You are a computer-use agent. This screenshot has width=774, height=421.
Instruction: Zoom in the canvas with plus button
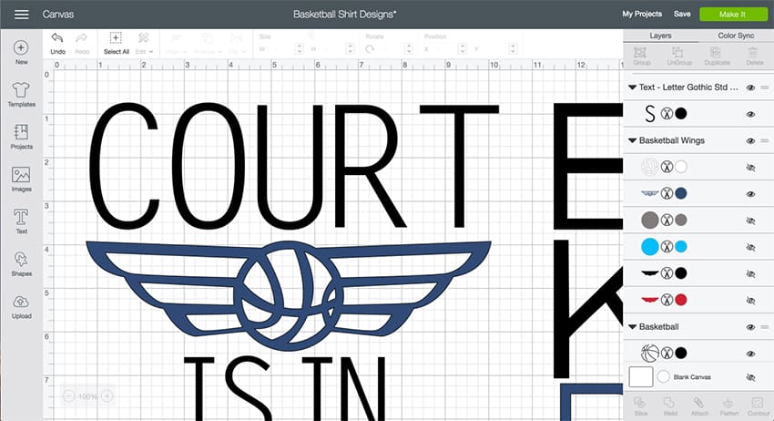[x=107, y=395]
